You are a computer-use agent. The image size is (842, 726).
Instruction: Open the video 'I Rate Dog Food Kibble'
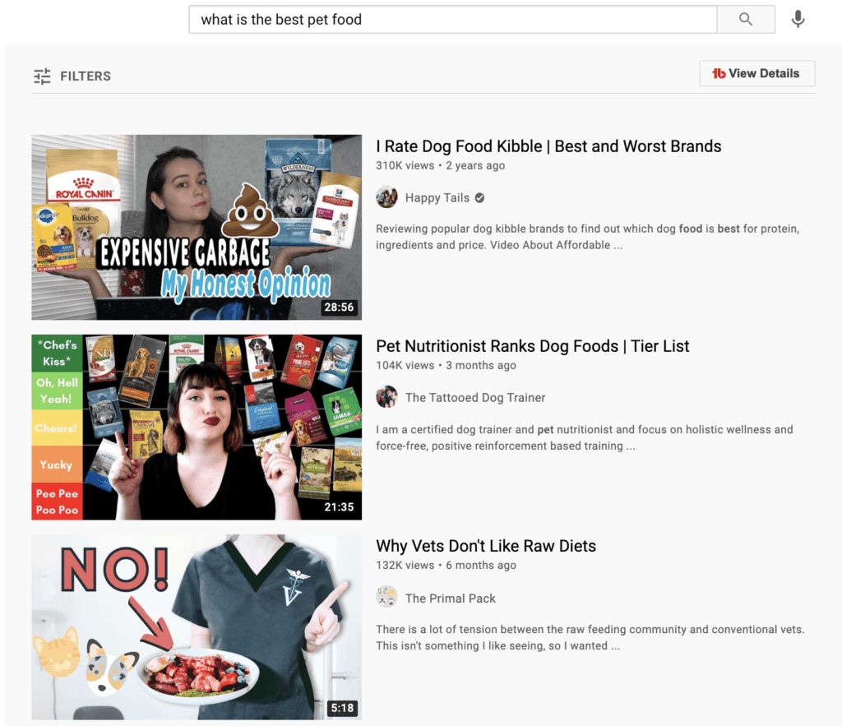548,146
